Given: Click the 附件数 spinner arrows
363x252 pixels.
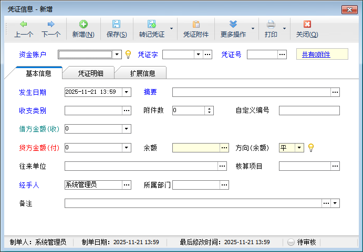Looking at the screenshot, I should tap(210, 111).
